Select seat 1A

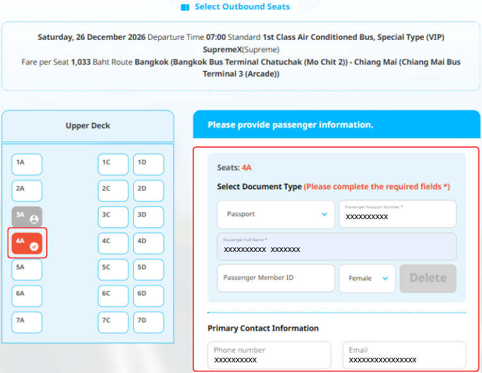27,165
